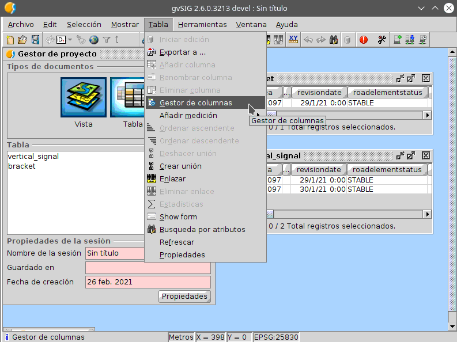This screenshot has width=457, height=342.
Task: Click the main workspace scroll-up arrow
Action: (x=452, y=52)
